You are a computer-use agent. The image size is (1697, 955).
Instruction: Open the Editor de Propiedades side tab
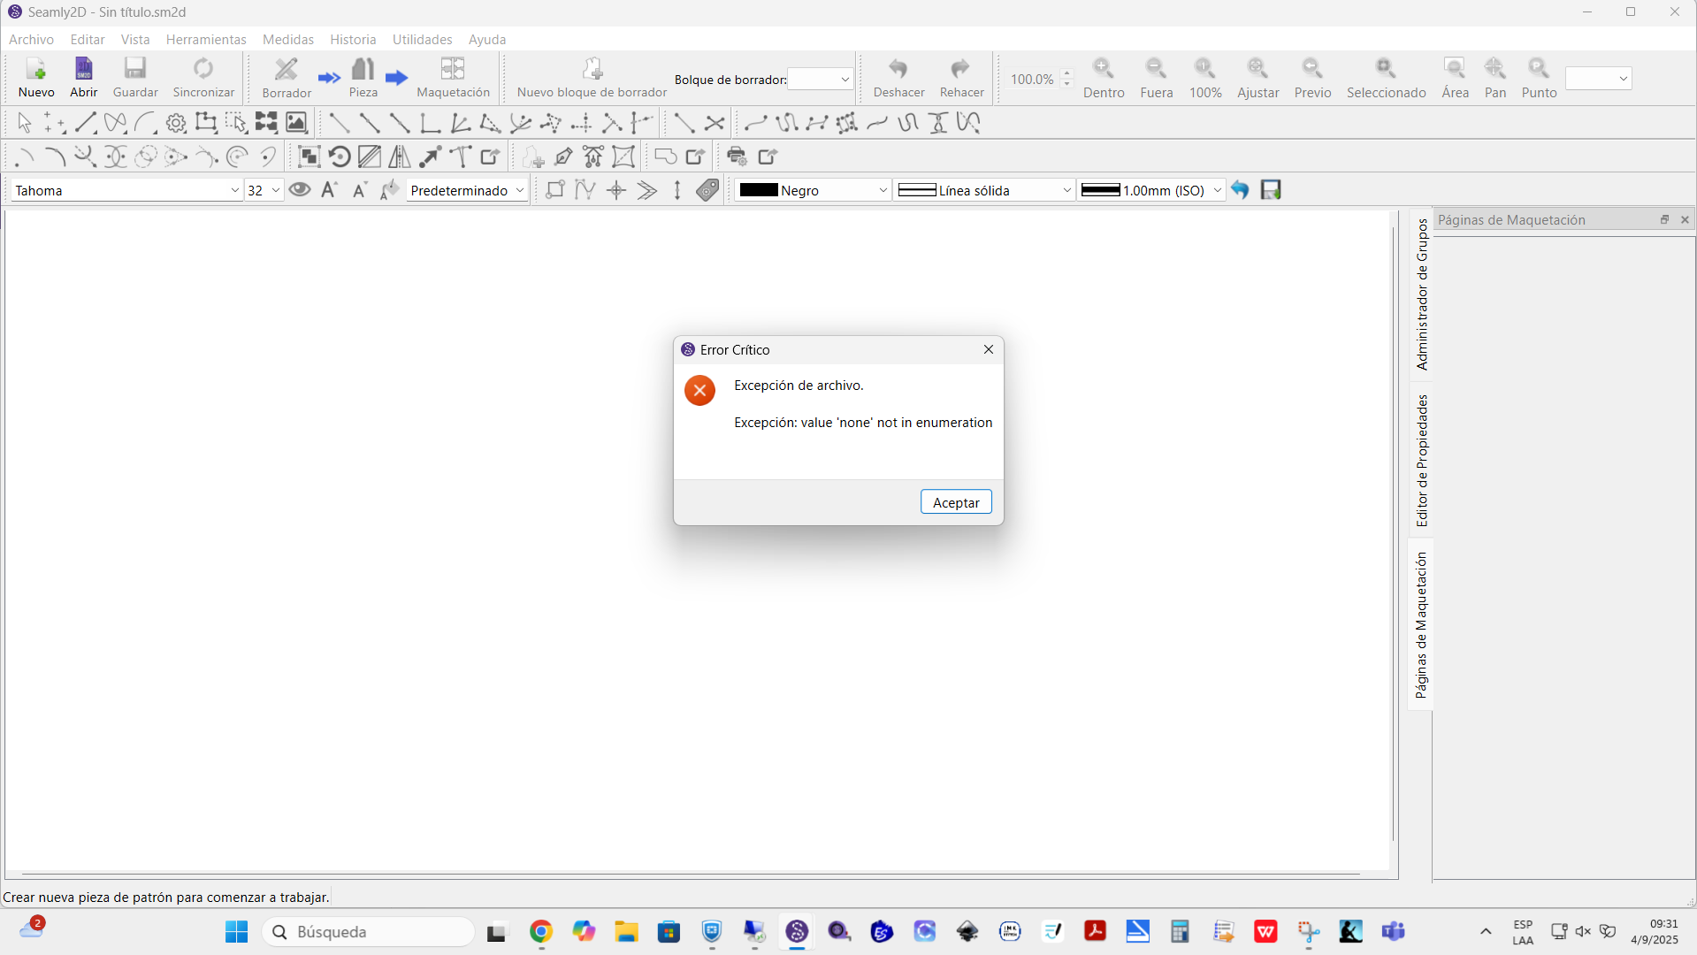pos(1421,461)
